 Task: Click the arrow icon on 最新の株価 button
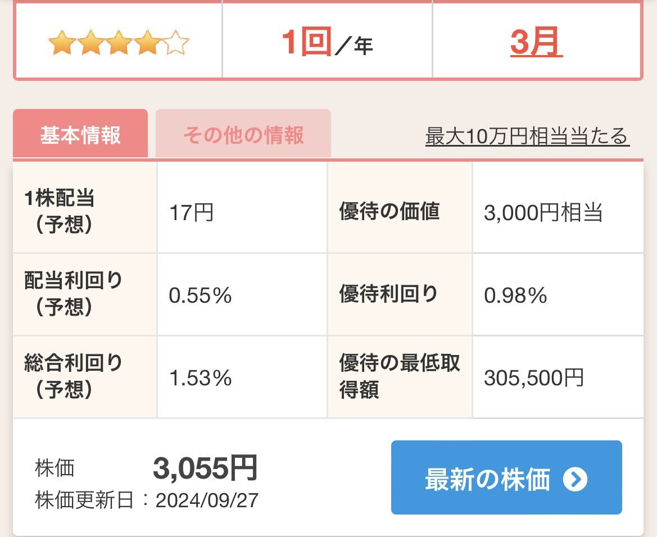(575, 480)
